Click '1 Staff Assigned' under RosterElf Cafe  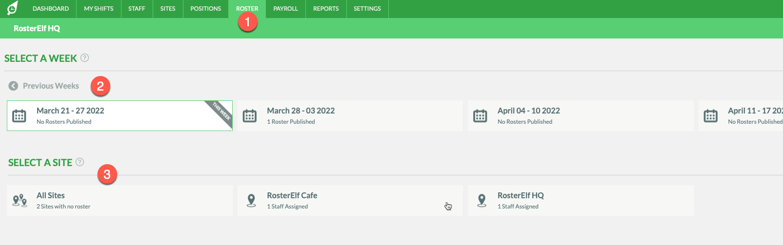pos(287,207)
